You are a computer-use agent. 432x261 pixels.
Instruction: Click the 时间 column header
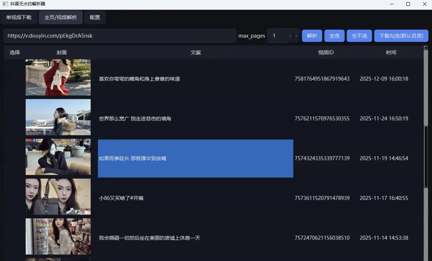pos(392,52)
